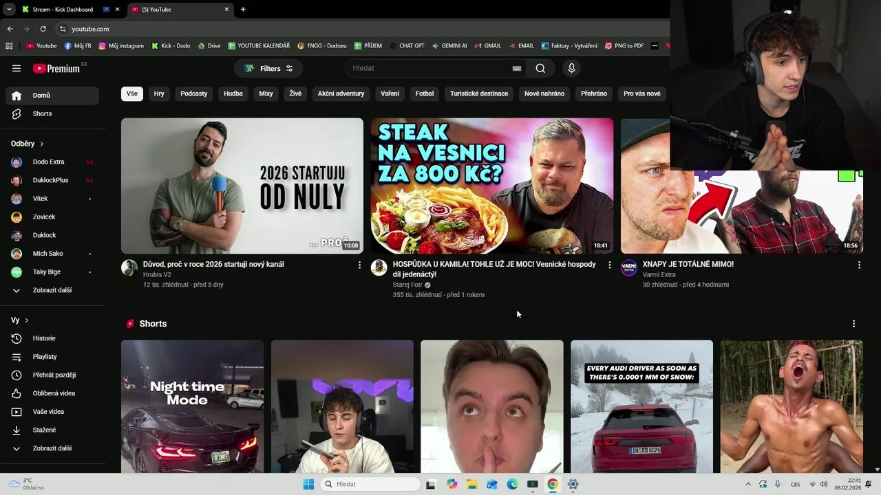Select the Vaření filter chip
881x495 pixels.
(390, 93)
